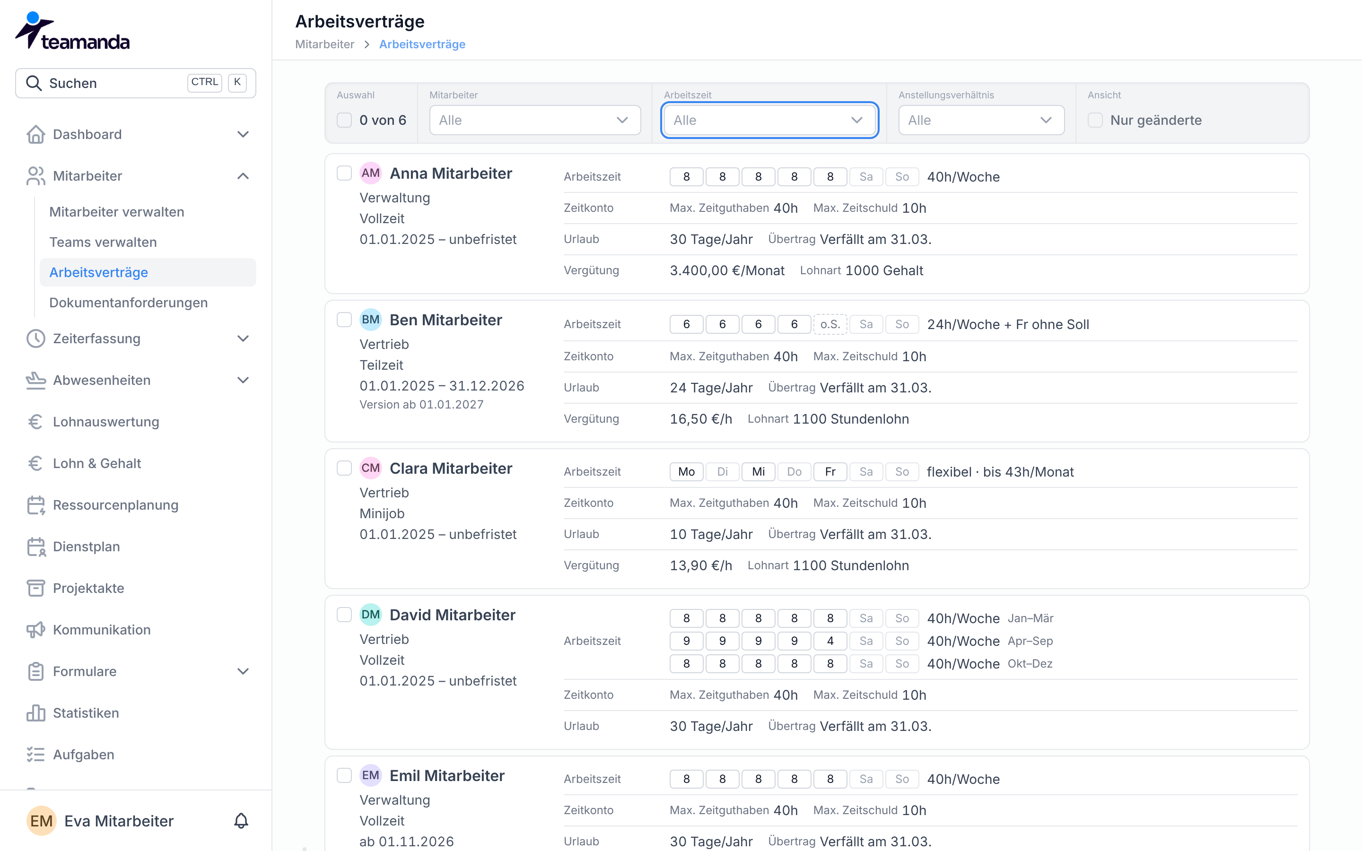1362x851 pixels.
Task: Click the 'Mitarbeiter' breadcrumb link
Action: click(x=324, y=44)
